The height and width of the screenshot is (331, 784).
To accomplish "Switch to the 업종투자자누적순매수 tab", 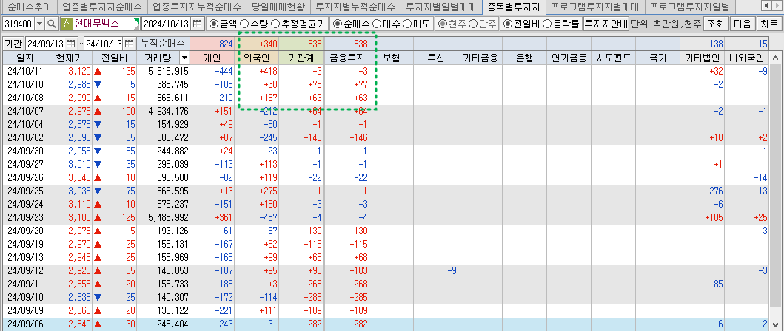I will point(196,7).
